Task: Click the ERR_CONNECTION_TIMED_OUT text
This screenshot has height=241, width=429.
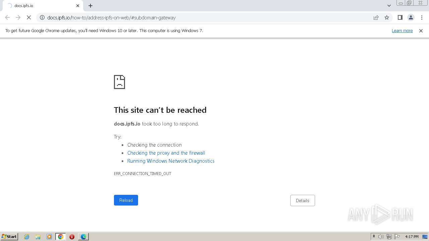Action: tap(142, 173)
